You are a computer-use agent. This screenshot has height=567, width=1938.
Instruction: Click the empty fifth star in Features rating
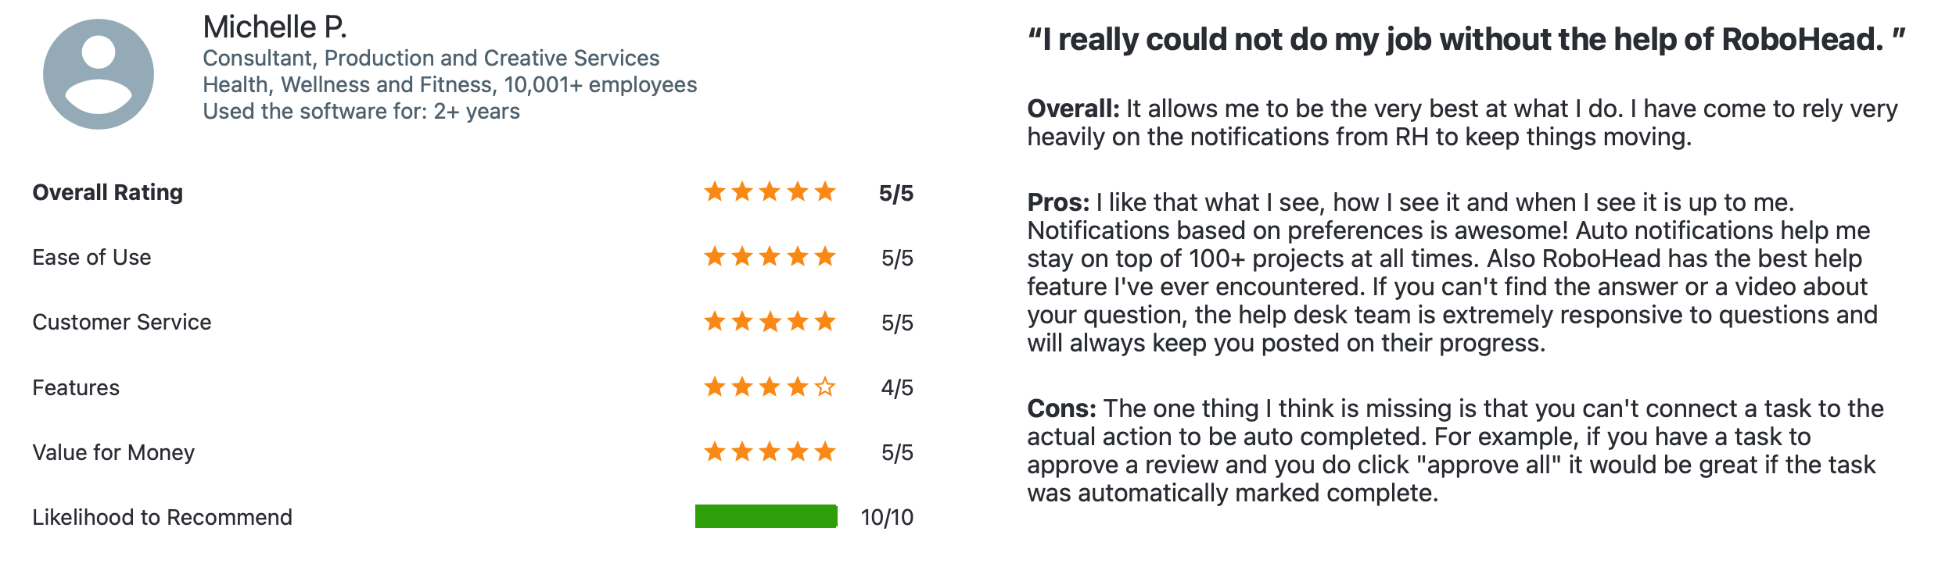[825, 387]
